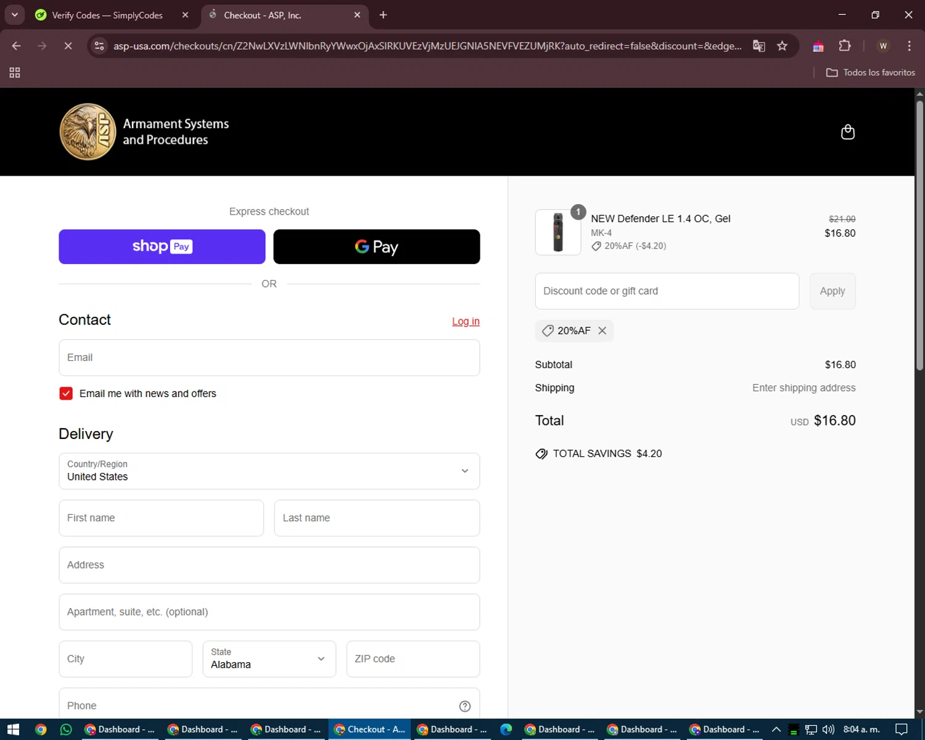The height and width of the screenshot is (740, 925).
Task: Uncheck Email me with news and offers
Action: pyautogui.click(x=66, y=393)
